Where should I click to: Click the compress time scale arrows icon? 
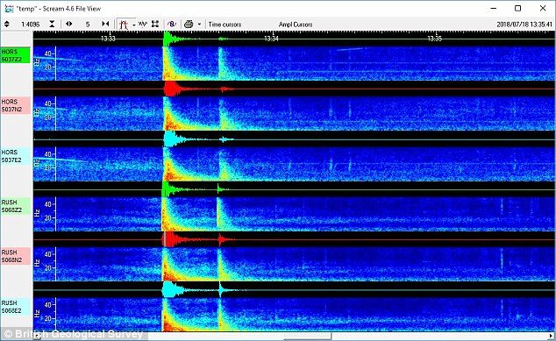[x=105, y=24]
